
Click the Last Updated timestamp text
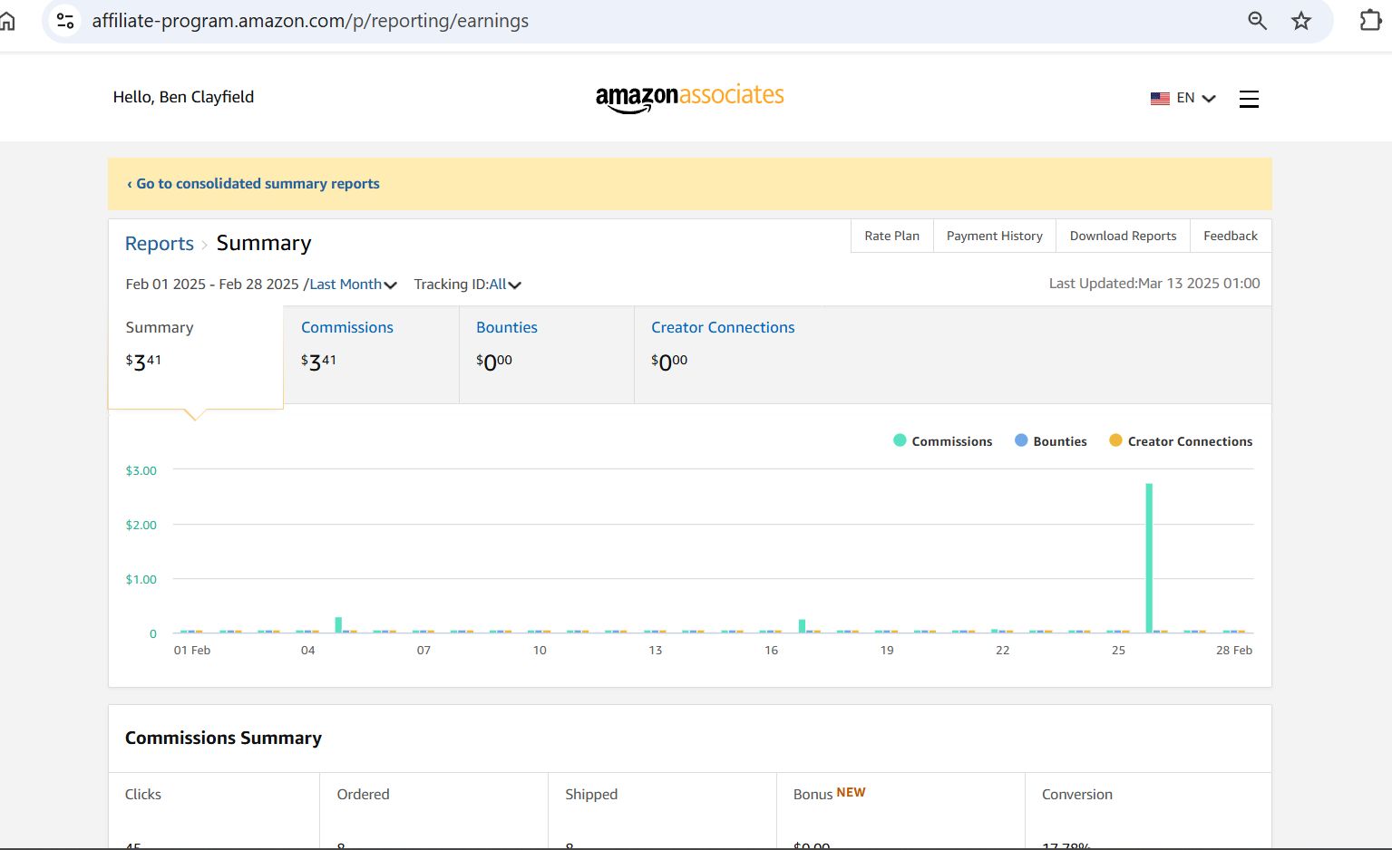click(x=1154, y=284)
